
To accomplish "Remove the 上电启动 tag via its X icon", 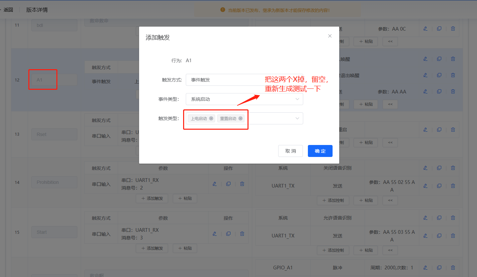I will click(x=211, y=118).
